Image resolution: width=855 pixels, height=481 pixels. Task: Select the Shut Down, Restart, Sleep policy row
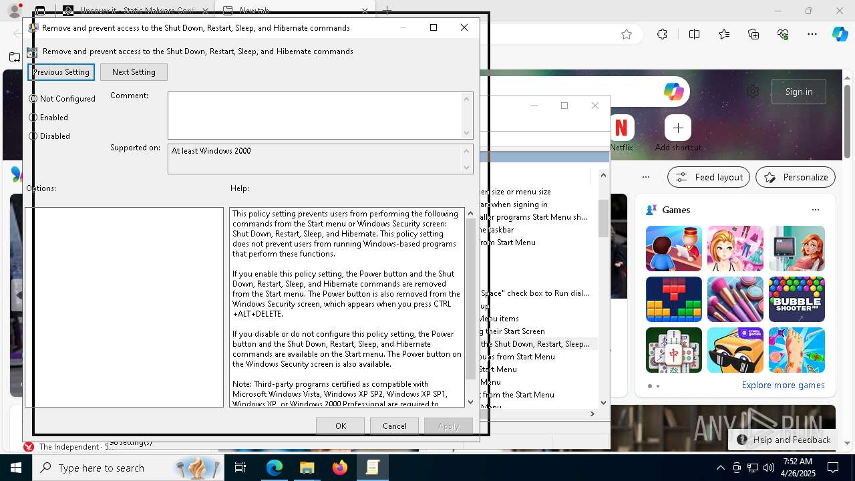[538, 344]
